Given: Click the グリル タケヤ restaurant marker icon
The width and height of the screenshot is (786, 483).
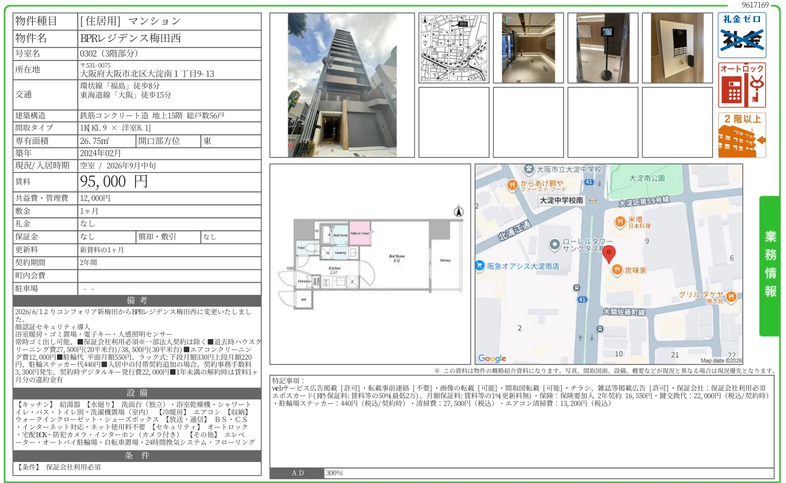Looking at the screenshot, I should pyautogui.click(x=731, y=296).
